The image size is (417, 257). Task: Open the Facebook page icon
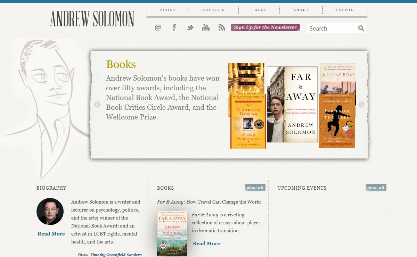point(174,27)
